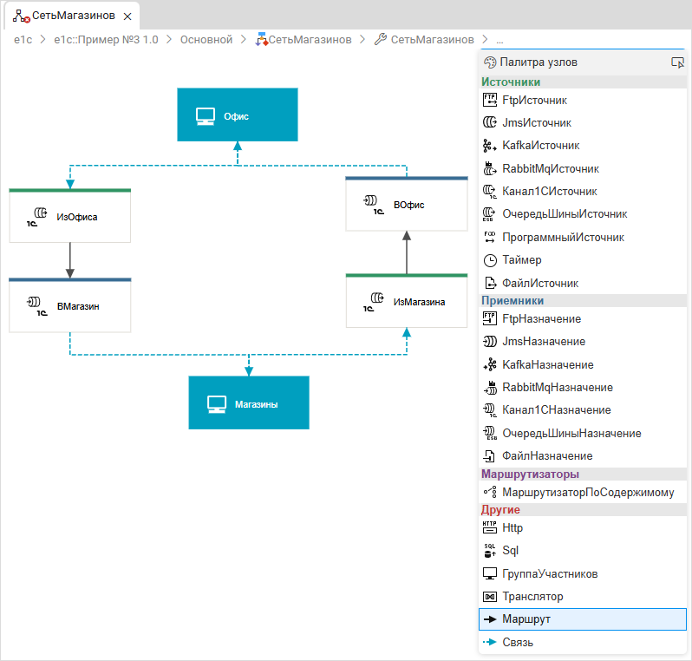Pick the KafkaИсточник palette icon
This screenshot has height=661, width=692.
click(x=489, y=146)
